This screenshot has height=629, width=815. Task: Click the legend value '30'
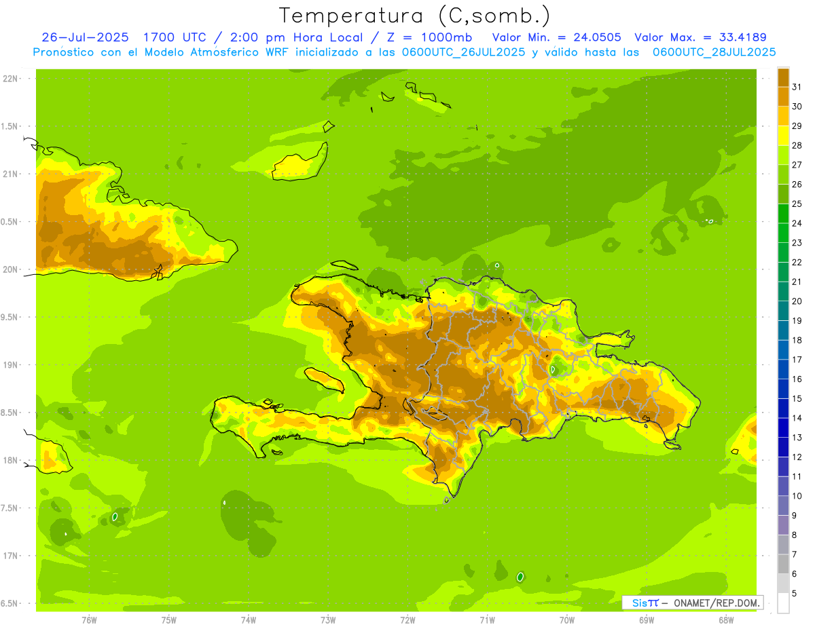[x=797, y=107]
